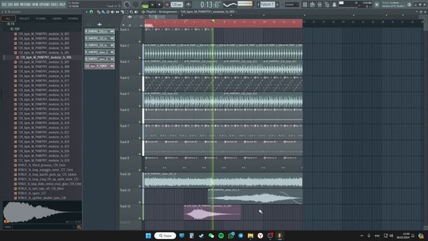Image resolution: width=428 pixels, height=241 pixels.
Task: Click the taskbar search box
Action: tap(165, 236)
